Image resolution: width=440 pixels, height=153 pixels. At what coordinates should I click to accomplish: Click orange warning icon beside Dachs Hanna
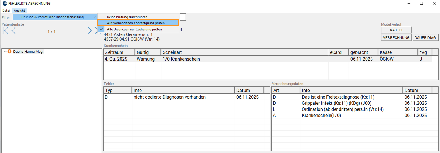[x=9, y=51]
